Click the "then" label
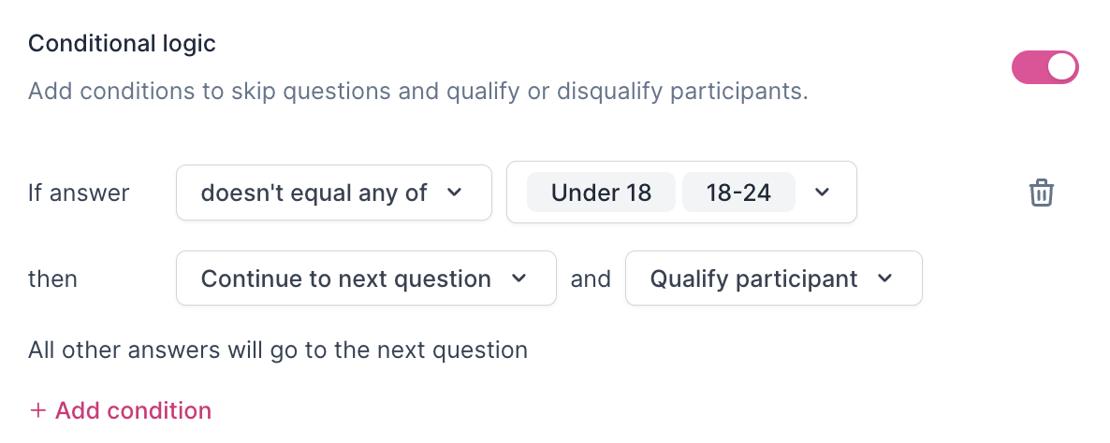 52,279
